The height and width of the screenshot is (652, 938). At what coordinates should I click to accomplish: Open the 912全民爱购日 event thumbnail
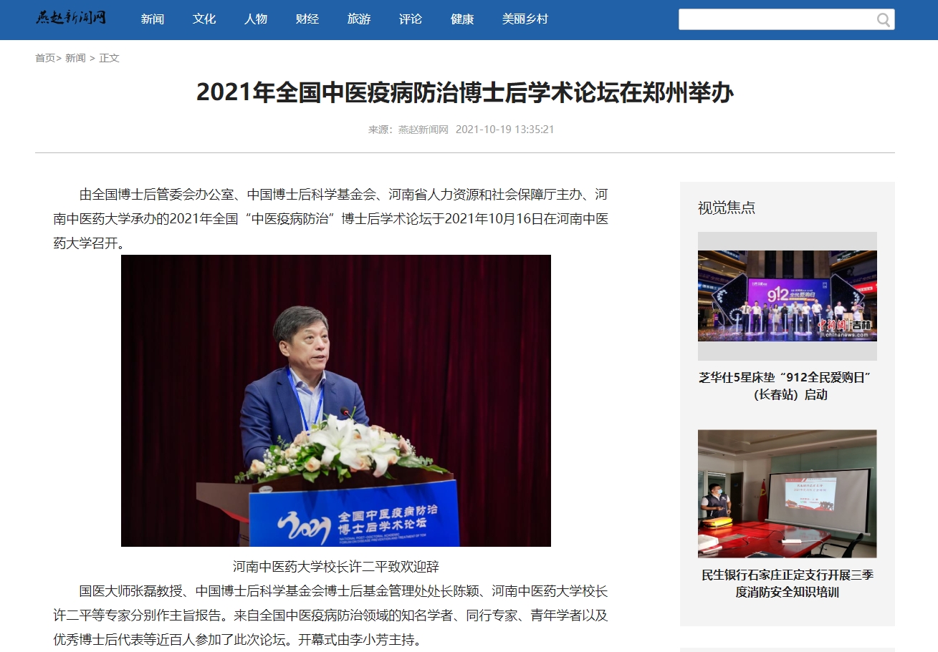(x=787, y=296)
